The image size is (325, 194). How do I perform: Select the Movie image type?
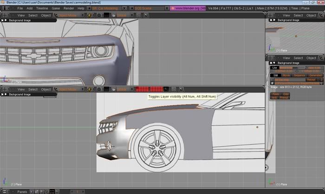286,76
